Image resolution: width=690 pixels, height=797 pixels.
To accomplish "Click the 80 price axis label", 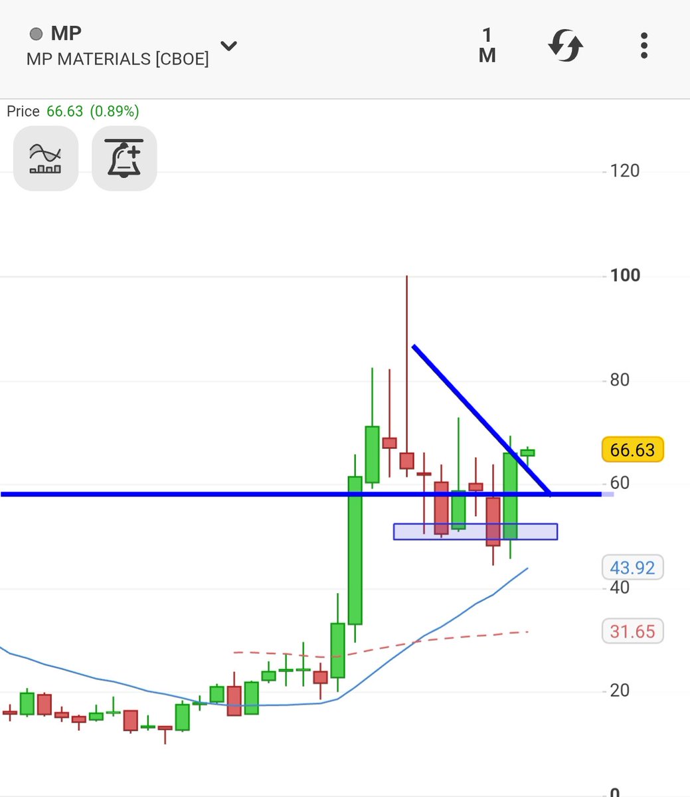I will point(620,380).
